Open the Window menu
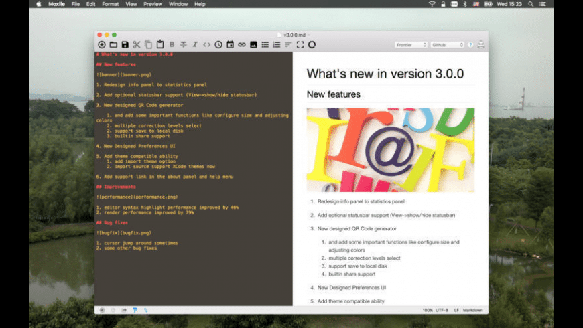Screen dimensions: 583x328 [178, 4]
